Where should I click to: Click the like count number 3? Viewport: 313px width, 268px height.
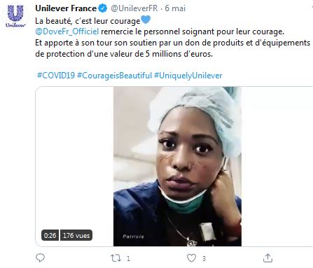coord(204,258)
